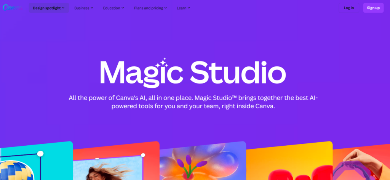The height and width of the screenshot is (180, 390).
Task: Open the Education dropdown
Action: pos(113,8)
